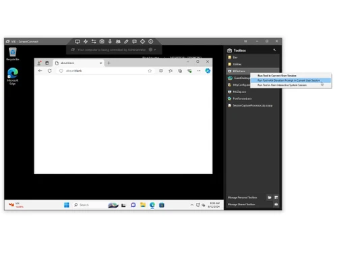Choose Run Tool with Elevation Prompt option
This screenshot has width=337, height=253.
click(x=291, y=80)
